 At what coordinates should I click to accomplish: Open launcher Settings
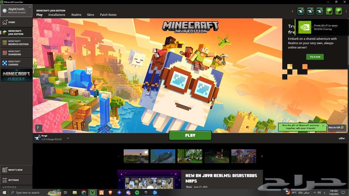pyautogui.click(x=16, y=180)
